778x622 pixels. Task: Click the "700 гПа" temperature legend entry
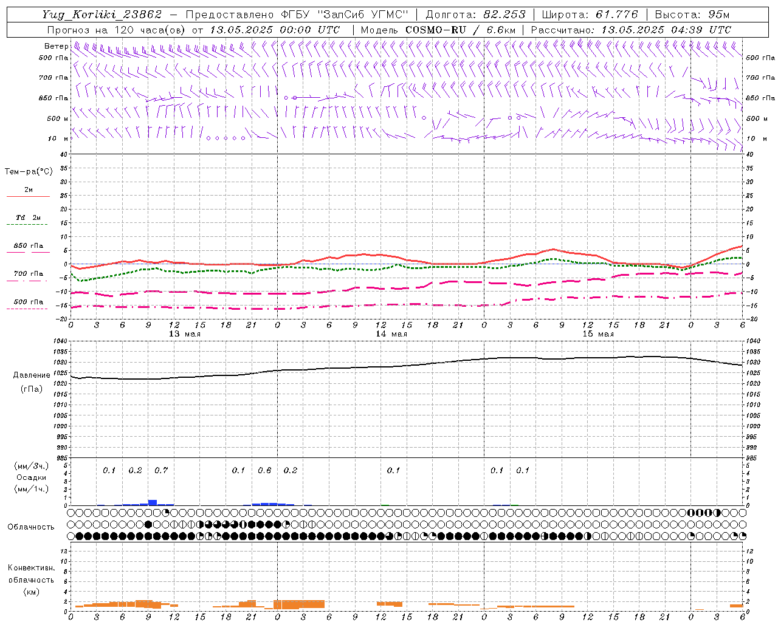[29, 274]
